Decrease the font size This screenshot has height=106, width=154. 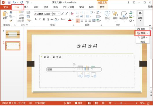67,14
